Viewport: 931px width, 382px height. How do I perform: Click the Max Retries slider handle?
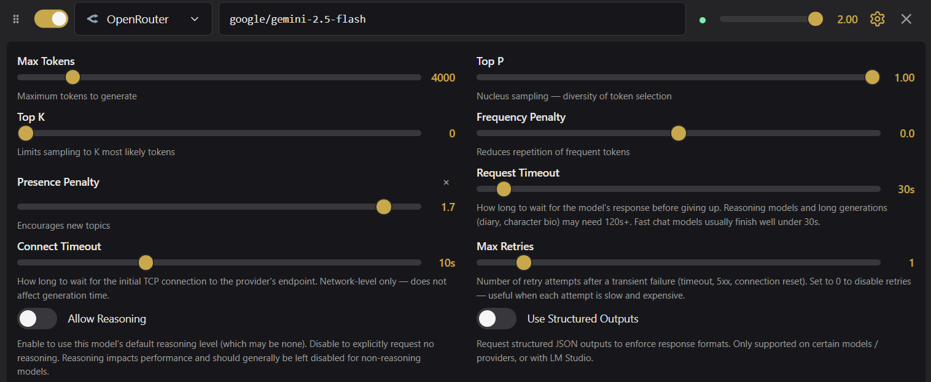[523, 262]
